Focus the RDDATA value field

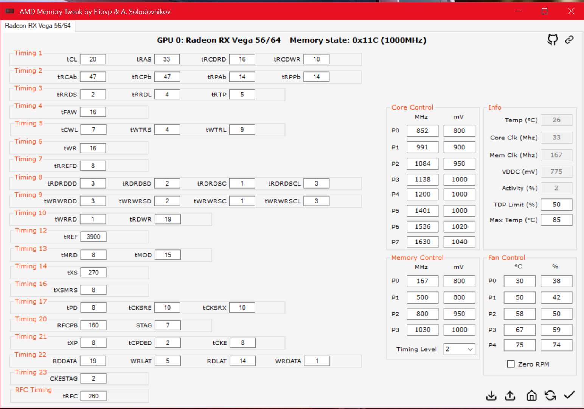coord(93,361)
